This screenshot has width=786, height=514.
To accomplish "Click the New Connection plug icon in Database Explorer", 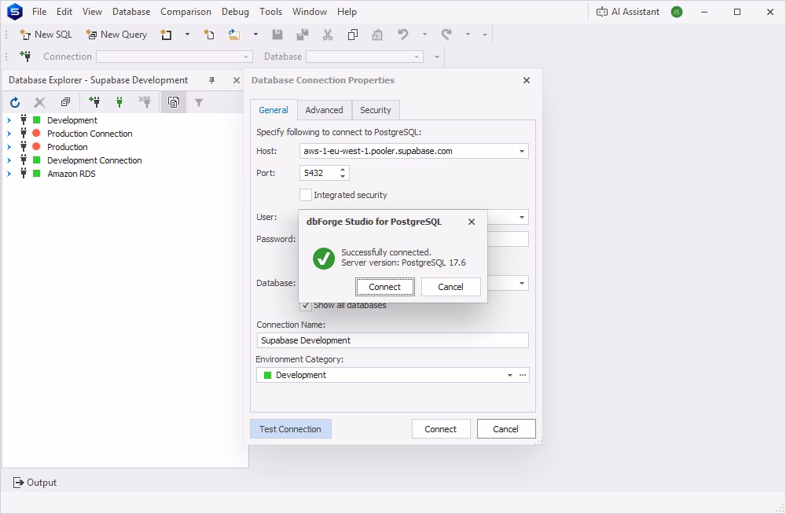I will (x=94, y=102).
